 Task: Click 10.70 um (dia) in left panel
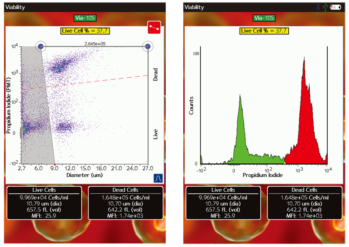(x=125, y=203)
